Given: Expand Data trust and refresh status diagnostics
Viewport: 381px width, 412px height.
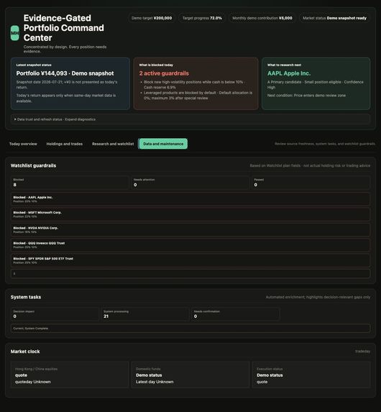Looking at the screenshot, I should [190, 119].
